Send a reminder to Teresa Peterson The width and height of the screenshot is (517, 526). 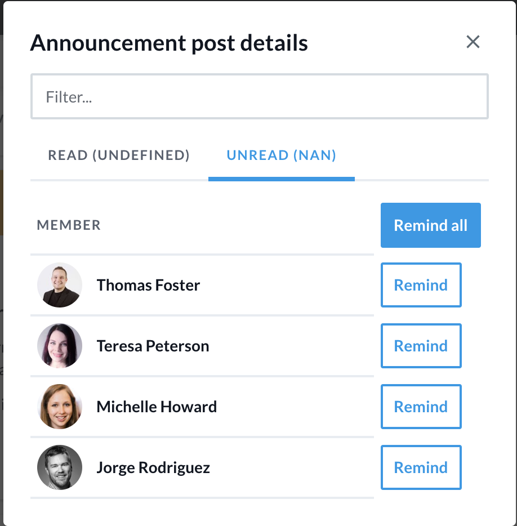tap(421, 346)
